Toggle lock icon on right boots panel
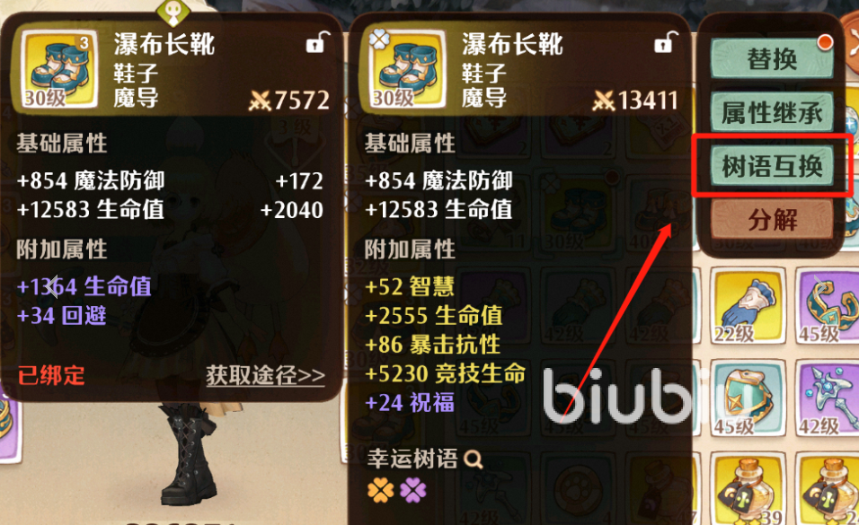The height and width of the screenshot is (525, 859). coord(666,42)
